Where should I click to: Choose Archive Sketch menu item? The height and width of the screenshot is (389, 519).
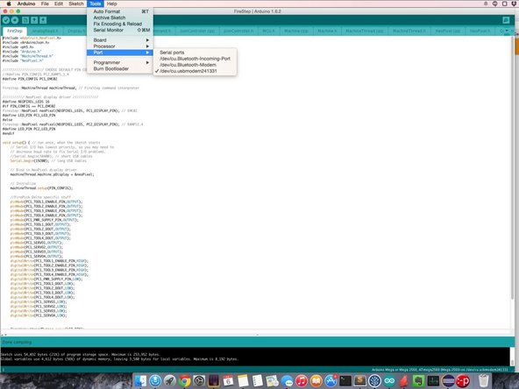[x=120, y=18]
